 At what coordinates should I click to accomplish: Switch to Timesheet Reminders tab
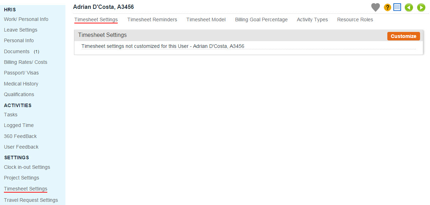(x=152, y=20)
